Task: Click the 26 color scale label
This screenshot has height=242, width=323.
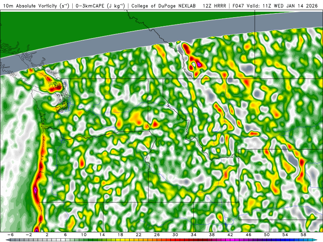Action: click(157, 235)
